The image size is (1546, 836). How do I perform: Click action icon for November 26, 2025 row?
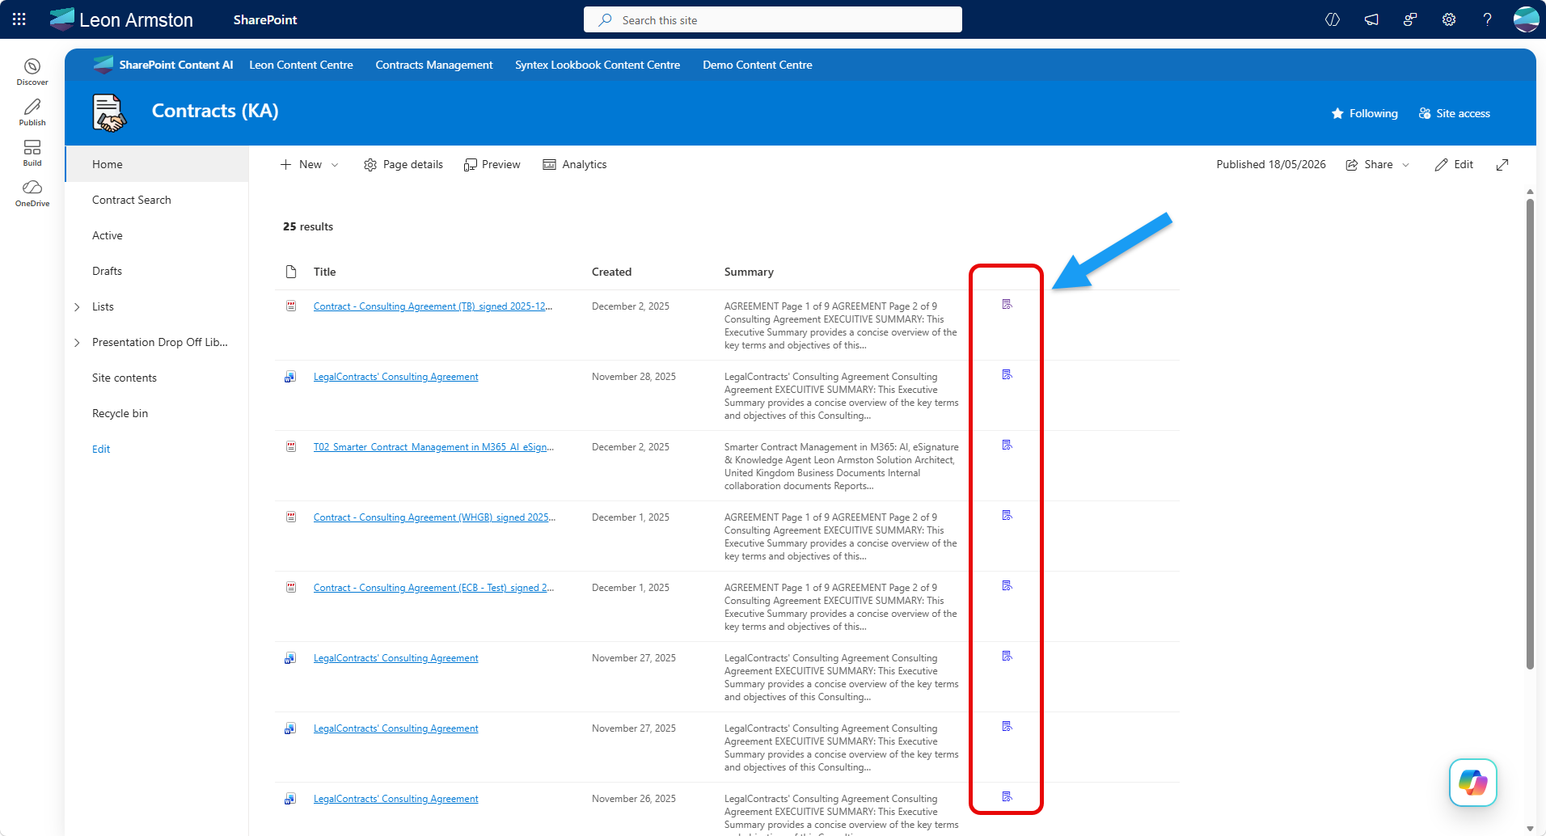[1007, 796]
